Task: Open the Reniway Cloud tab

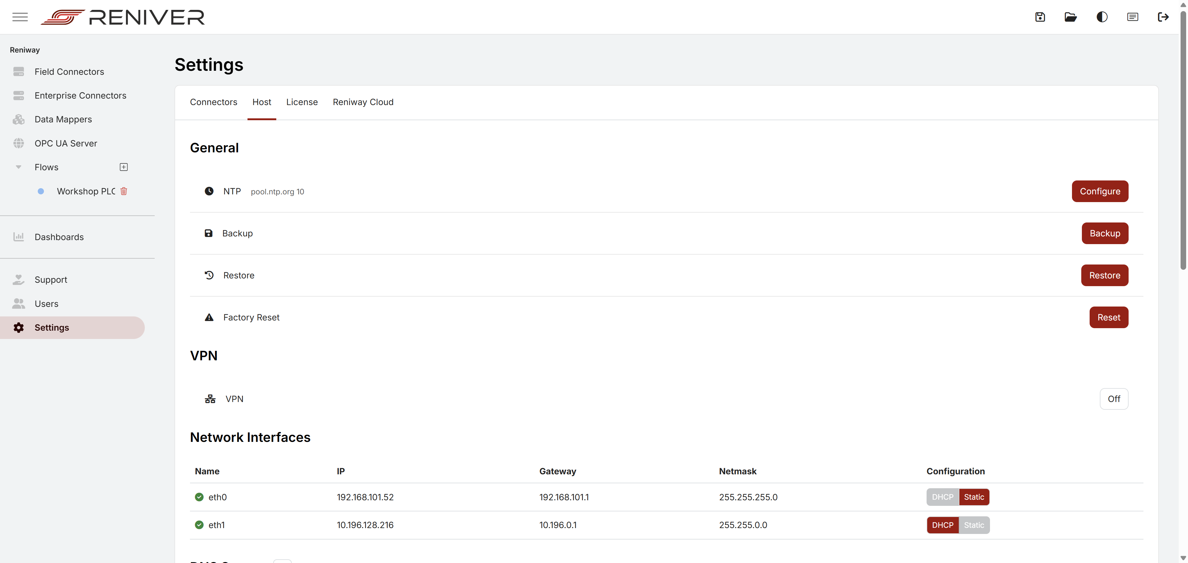Action: coord(363,102)
